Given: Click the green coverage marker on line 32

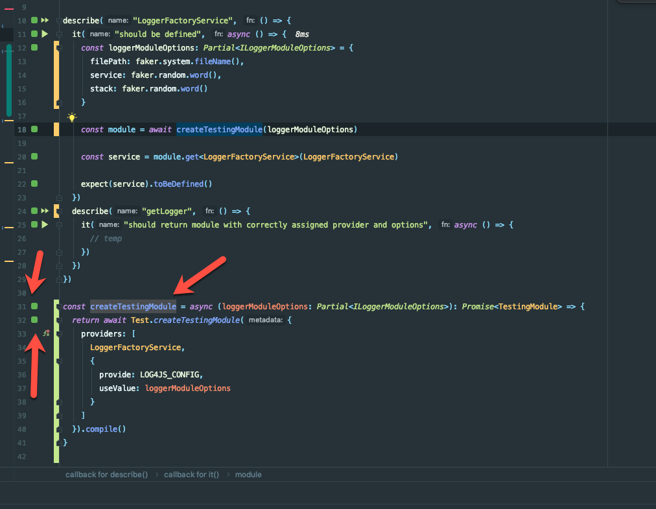Looking at the screenshot, I should pyautogui.click(x=34, y=320).
